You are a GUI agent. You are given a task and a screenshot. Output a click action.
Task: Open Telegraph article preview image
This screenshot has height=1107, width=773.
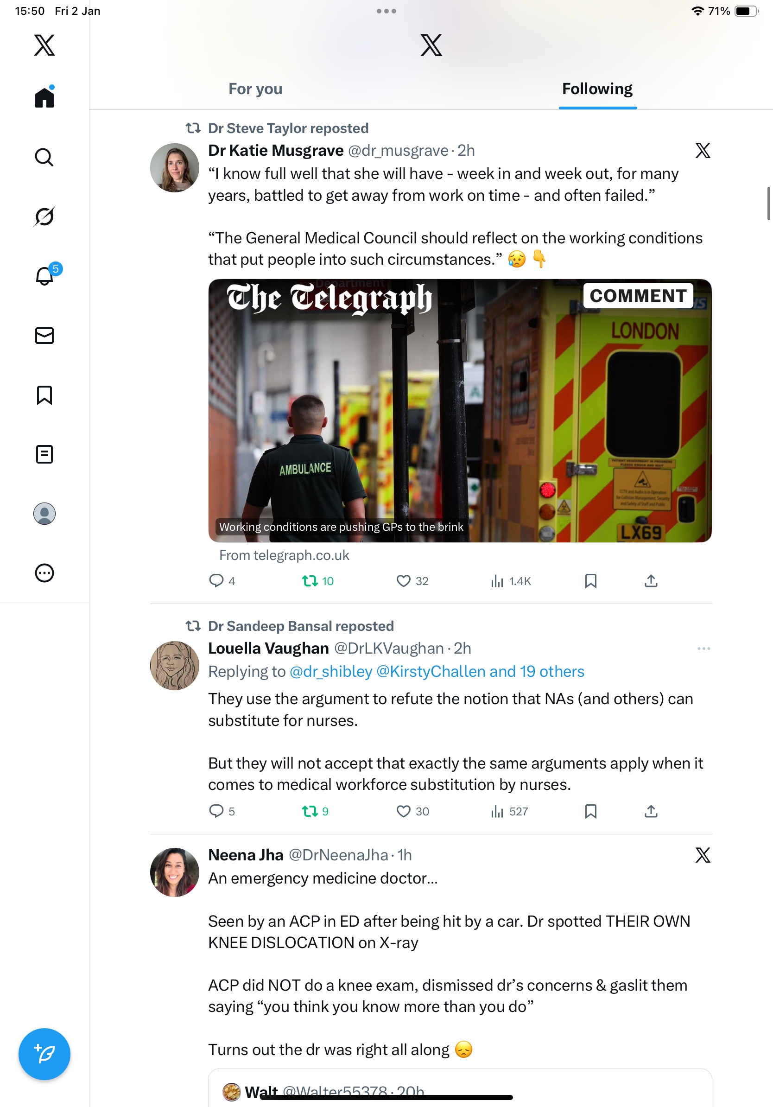click(x=460, y=411)
